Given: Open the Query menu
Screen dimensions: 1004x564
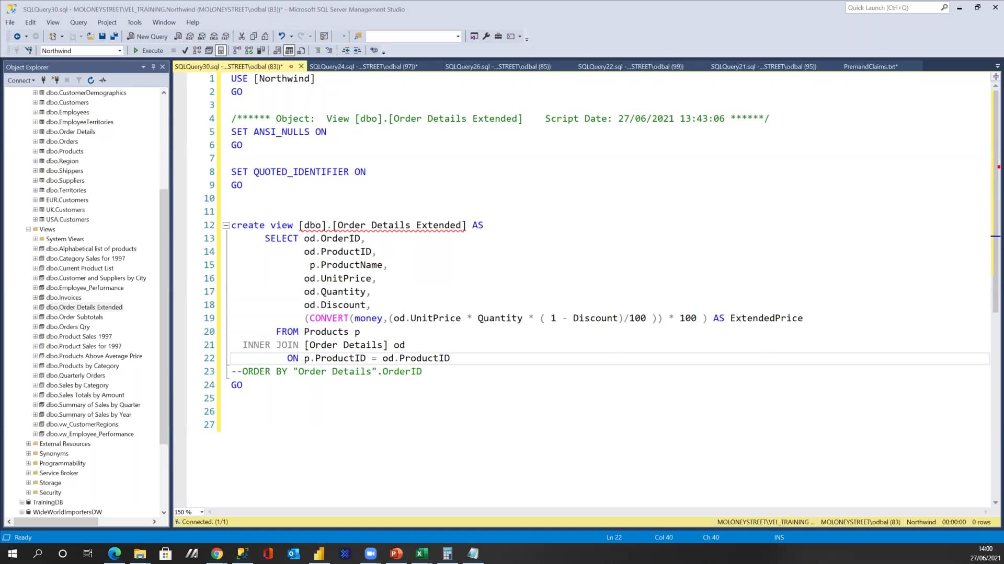Looking at the screenshot, I should point(78,22).
